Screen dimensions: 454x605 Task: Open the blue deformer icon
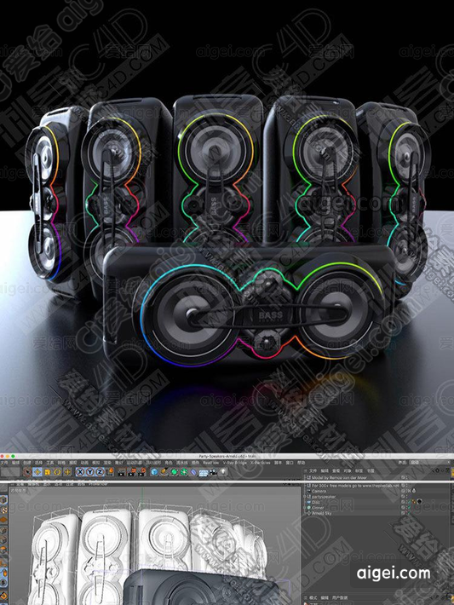[193, 472]
